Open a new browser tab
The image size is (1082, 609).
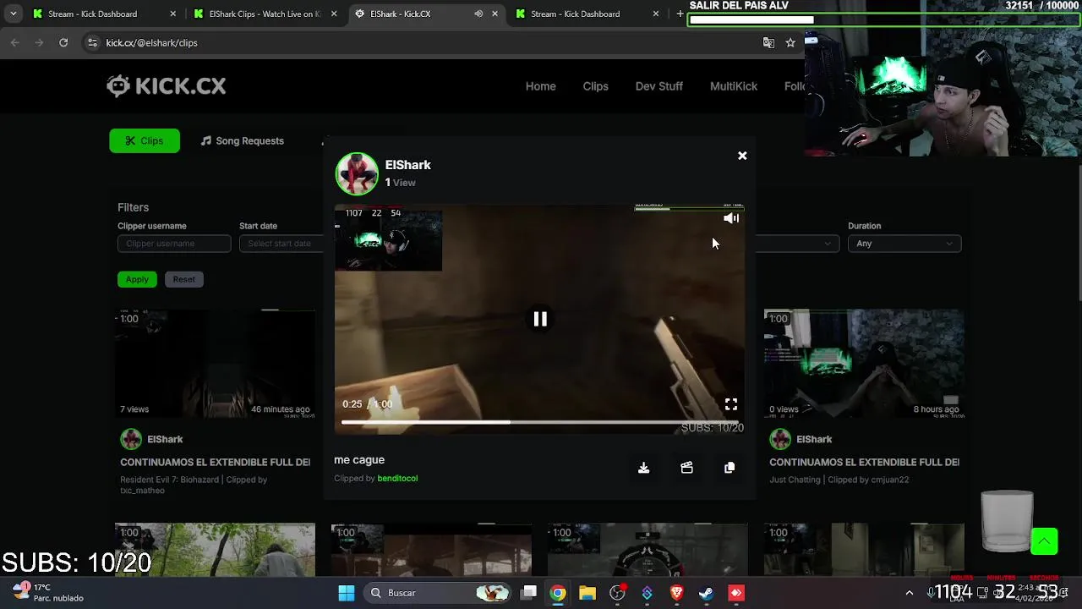(680, 14)
